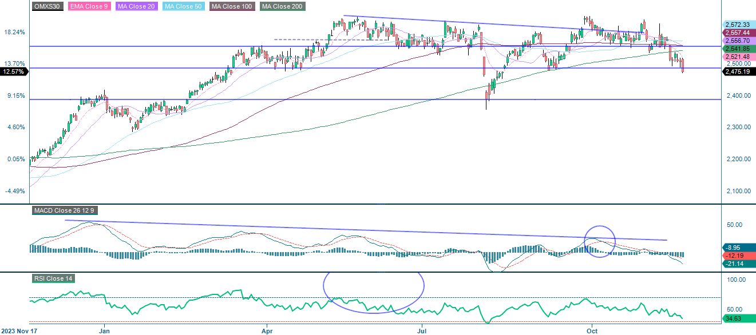Click the 2,572.33 cyan price tag
This screenshot has width=756, height=335.
point(737,25)
